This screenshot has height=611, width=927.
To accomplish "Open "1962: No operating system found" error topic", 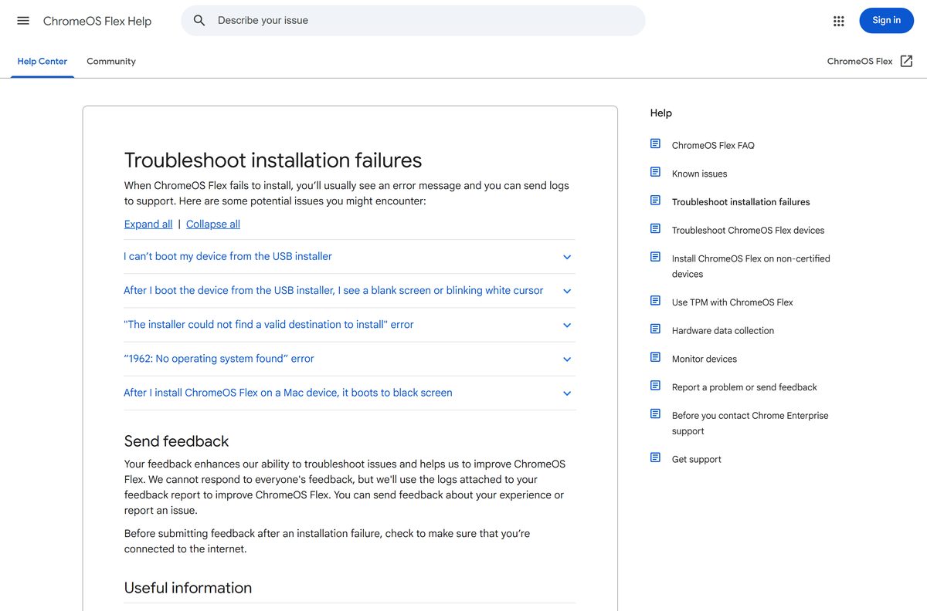I will pos(219,358).
